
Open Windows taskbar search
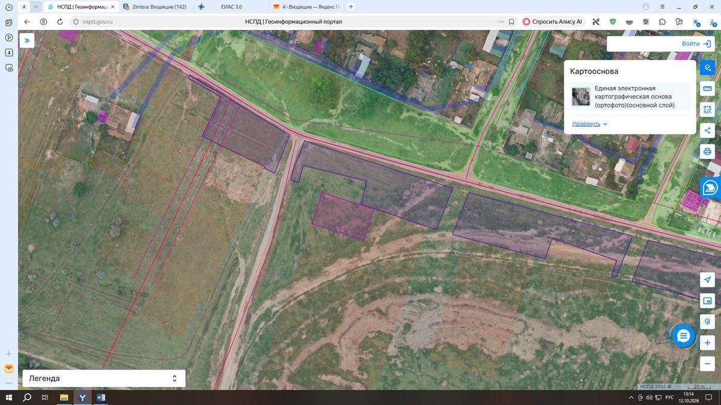tap(27, 397)
